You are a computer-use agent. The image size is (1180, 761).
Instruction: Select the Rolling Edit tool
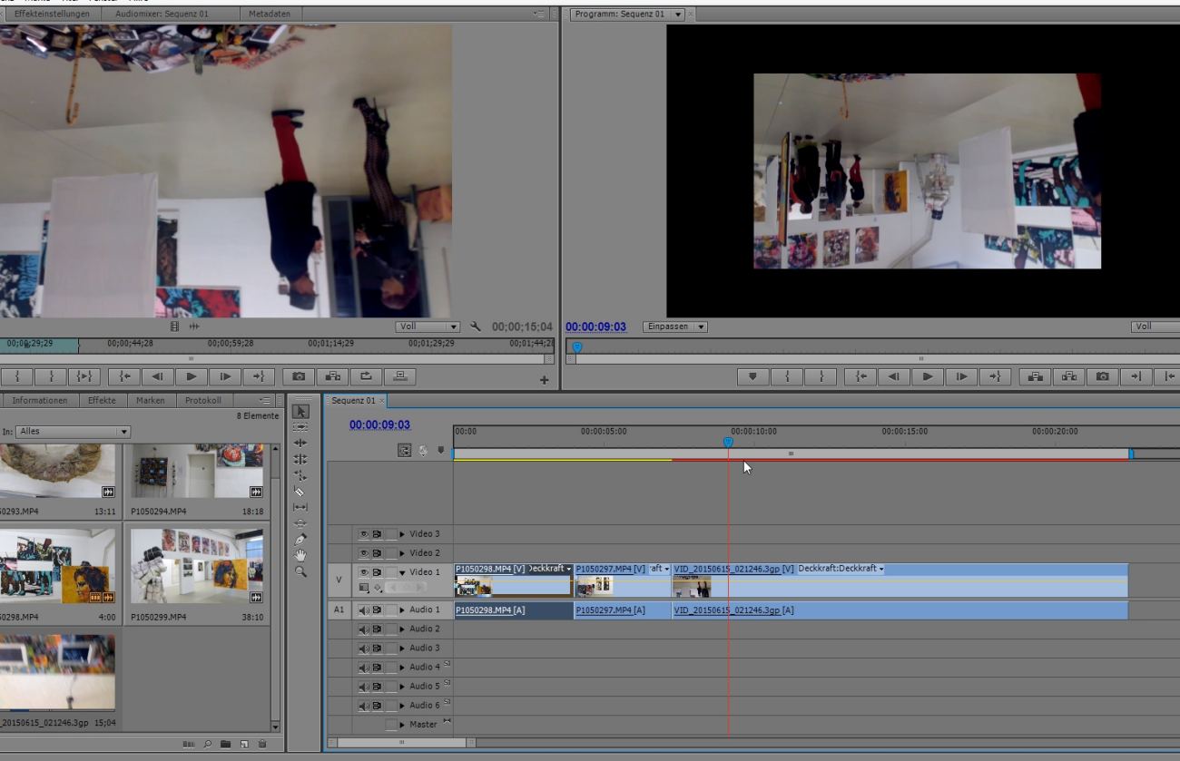(301, 459)
